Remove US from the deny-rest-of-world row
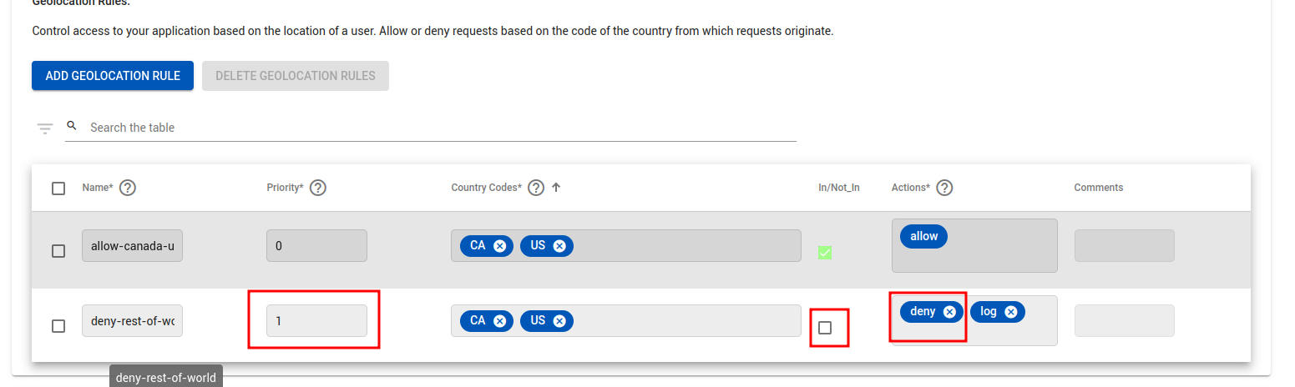 click(559, 321)
